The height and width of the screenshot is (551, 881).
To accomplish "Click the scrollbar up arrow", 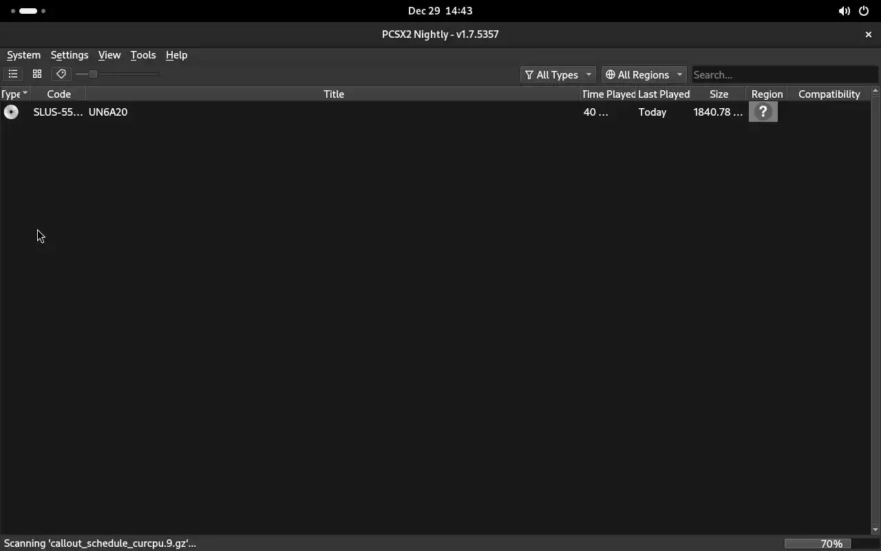I will [875, 91].
